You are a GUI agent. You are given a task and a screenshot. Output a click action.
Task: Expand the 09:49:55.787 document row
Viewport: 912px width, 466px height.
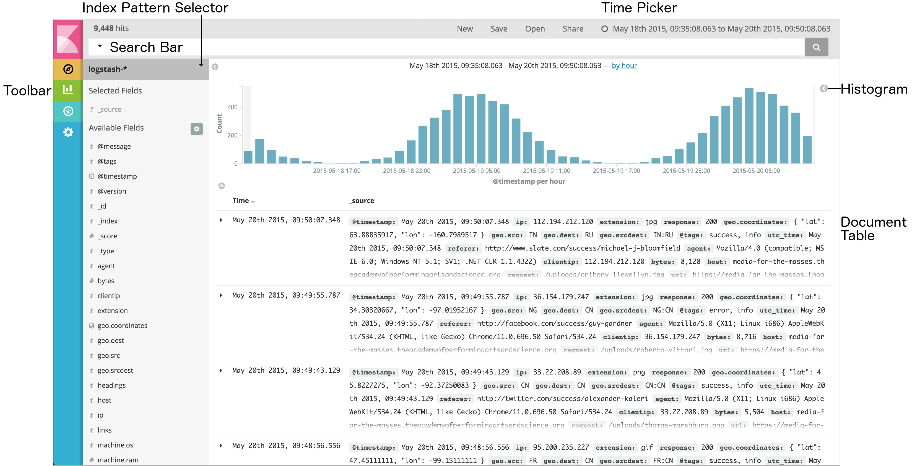coord(221,295)
